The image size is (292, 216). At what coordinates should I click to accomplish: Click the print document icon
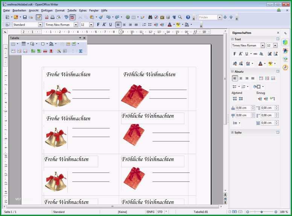53,17
